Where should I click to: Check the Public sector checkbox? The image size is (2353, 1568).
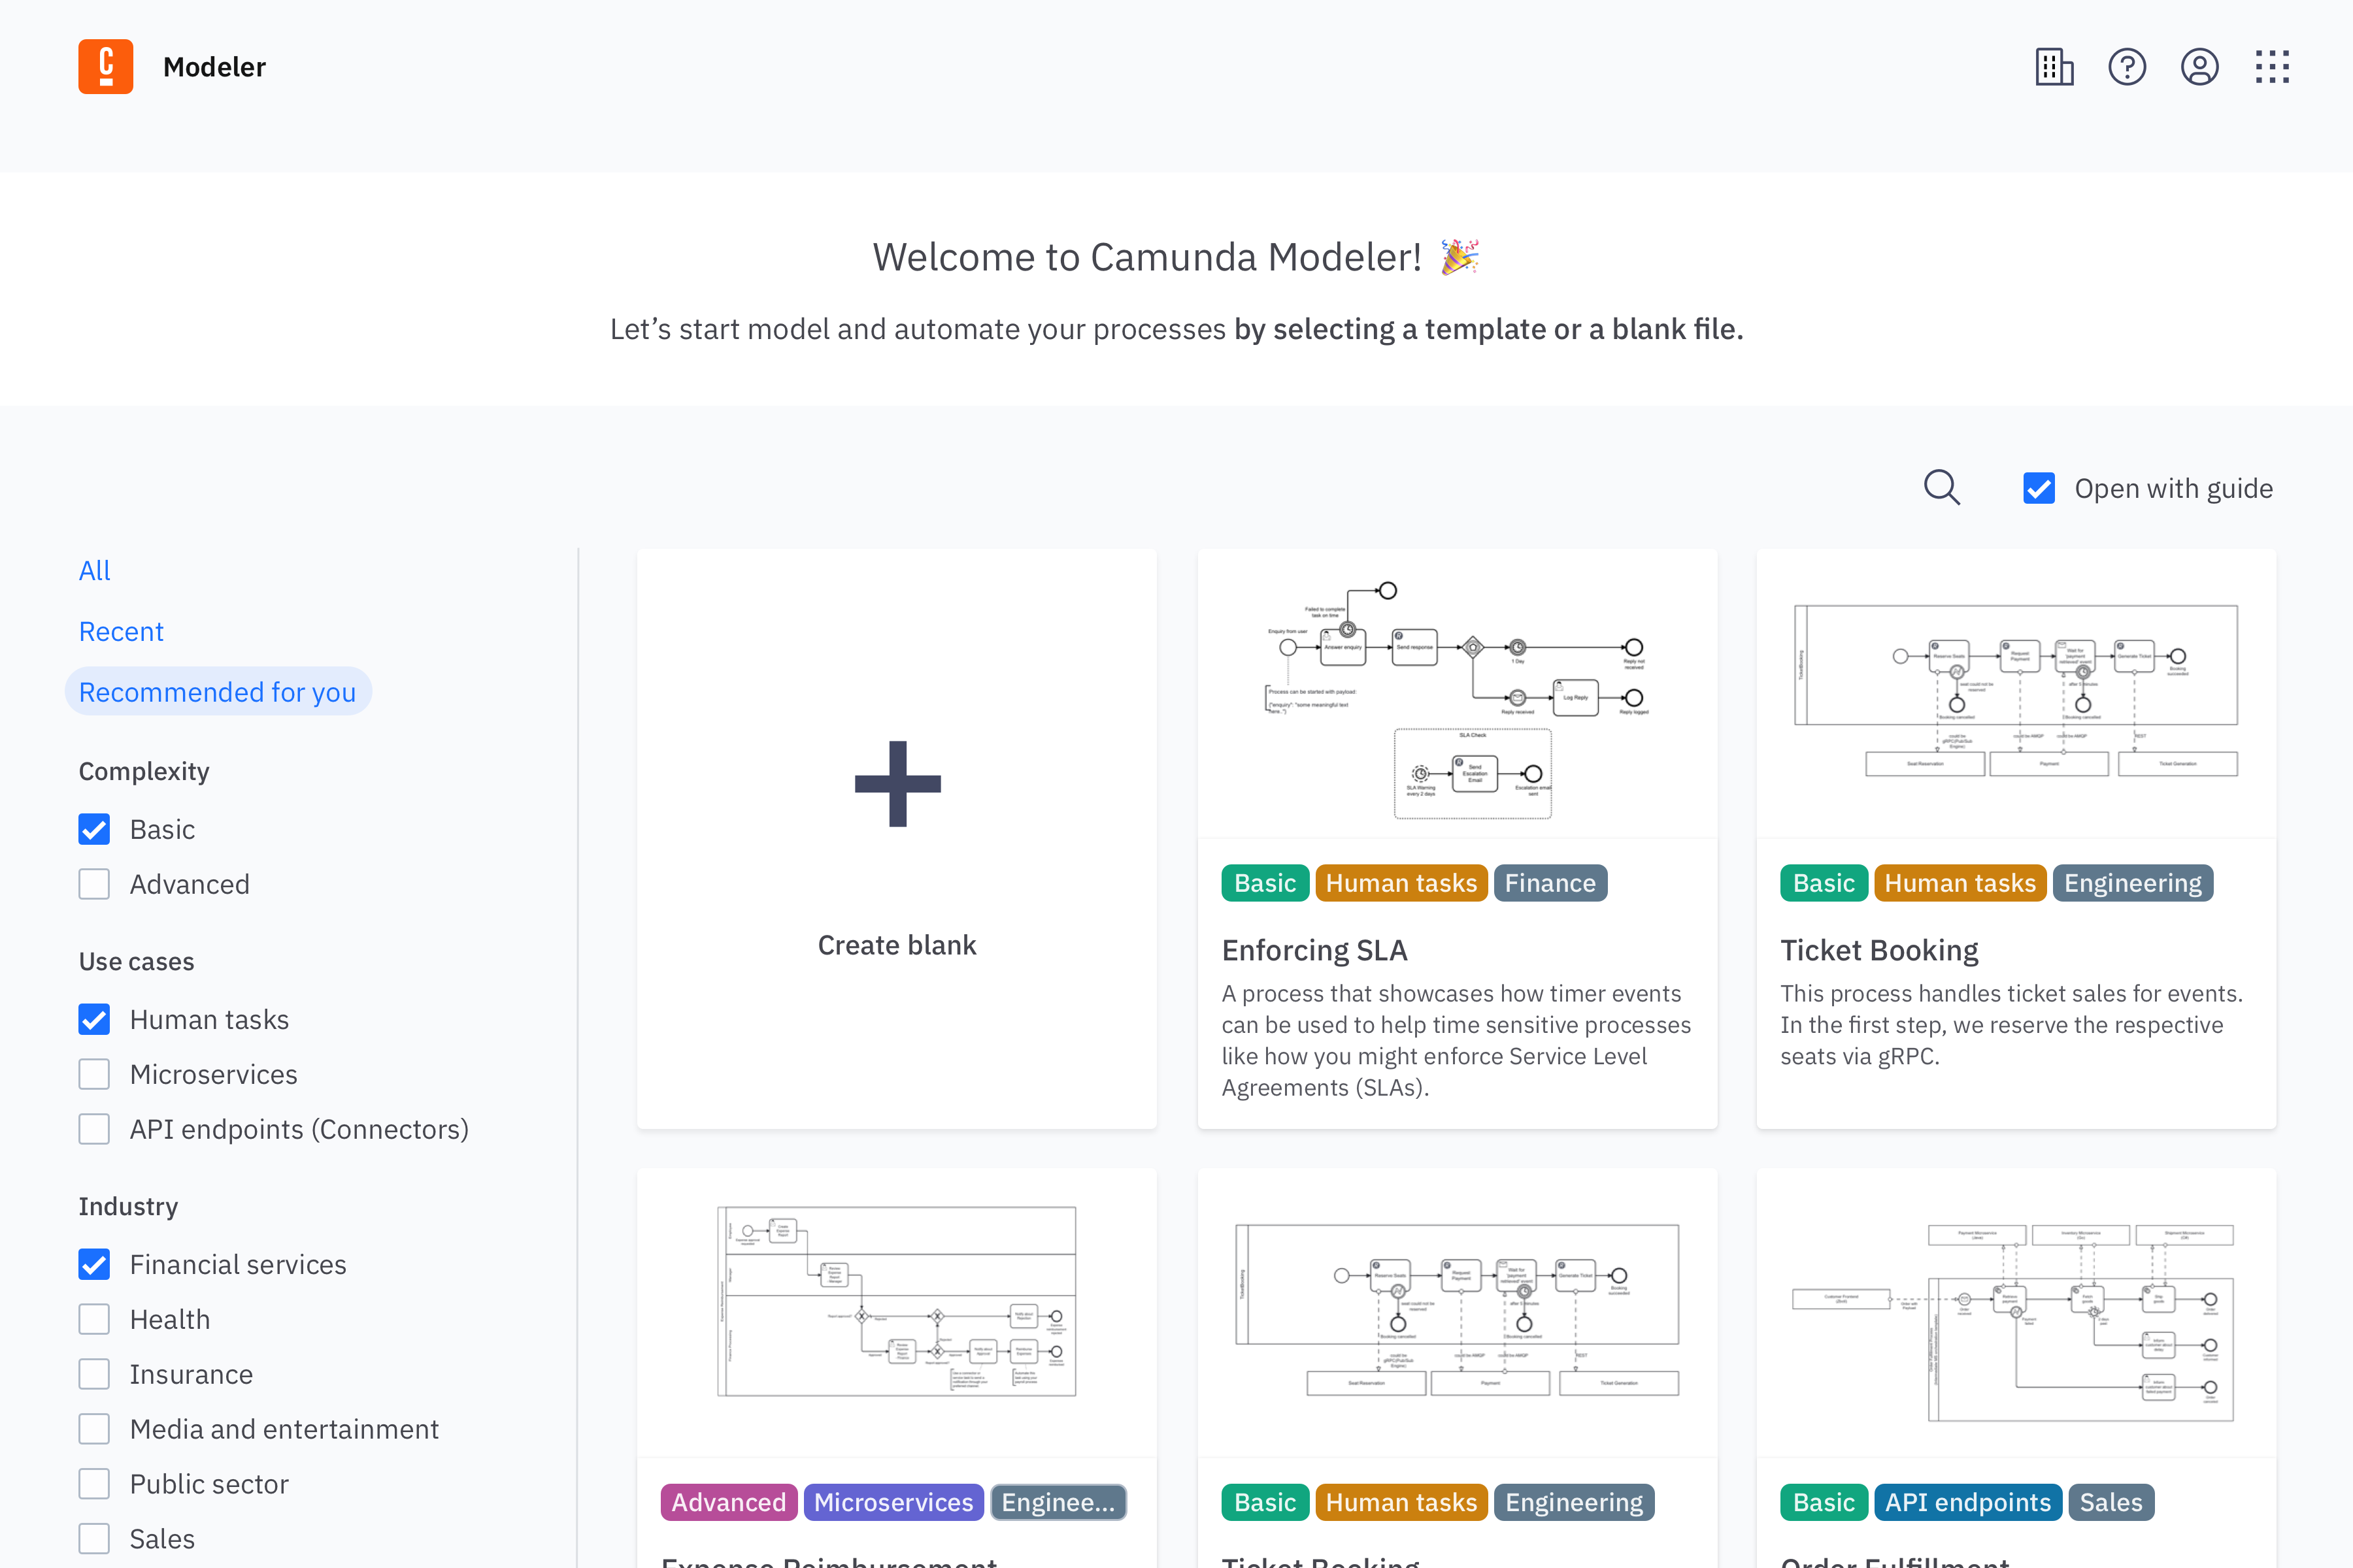[x=94, y=1484]
